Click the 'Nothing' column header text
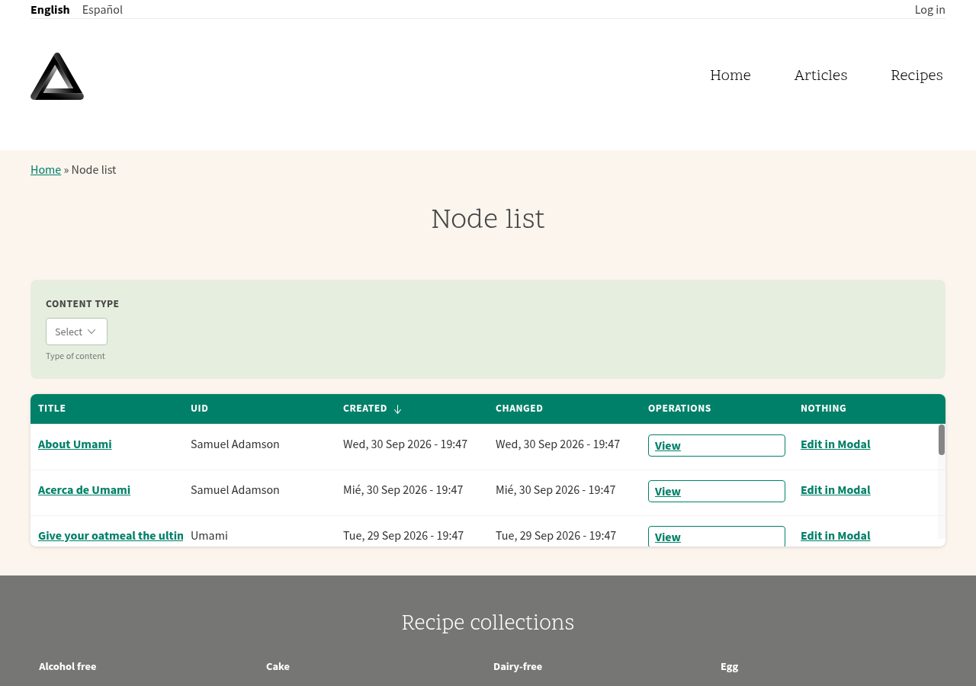Screen dimensions: 976x686 (823, 409)
